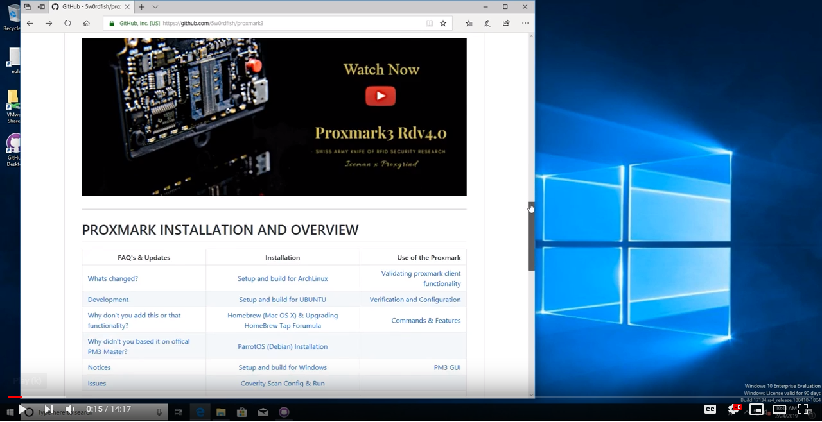Toggle reading view icon in address bar
822x422 pixels.
[429, 23]
